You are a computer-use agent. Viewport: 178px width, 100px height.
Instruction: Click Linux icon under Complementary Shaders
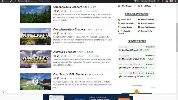(x=69, y=33)
